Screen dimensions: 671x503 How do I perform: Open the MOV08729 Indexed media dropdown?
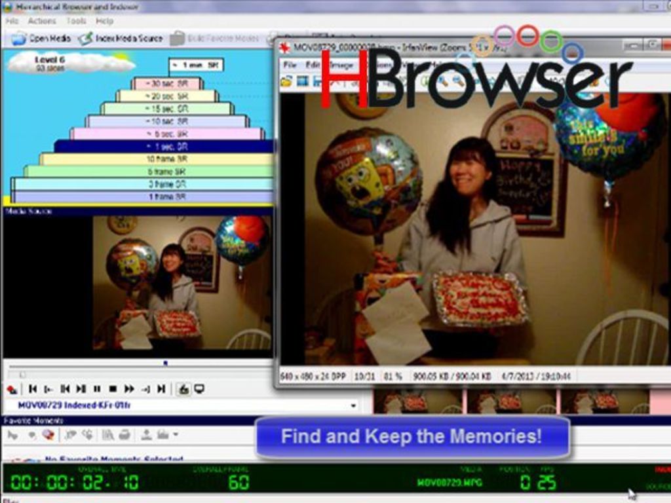(x=353, y=405)
